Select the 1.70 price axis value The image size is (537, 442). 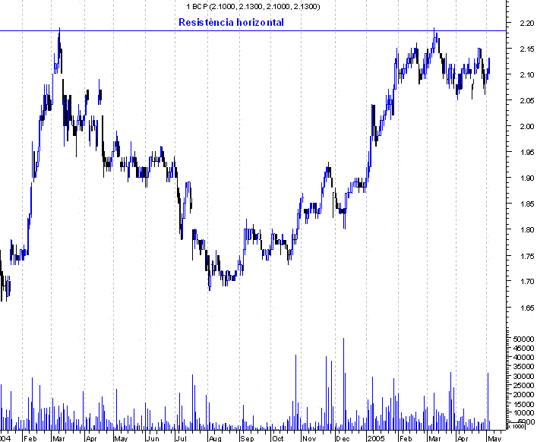pyautogui.click(x=526, y=282)
